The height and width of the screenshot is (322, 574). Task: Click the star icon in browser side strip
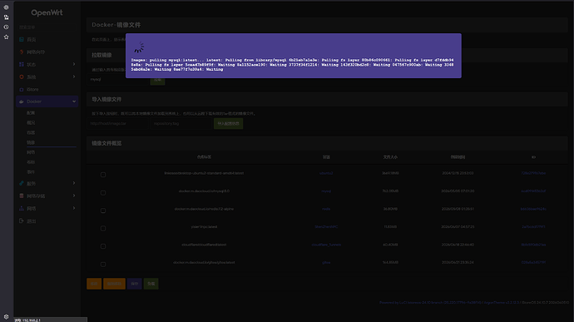pyautogui.click(x=6, y=37)
